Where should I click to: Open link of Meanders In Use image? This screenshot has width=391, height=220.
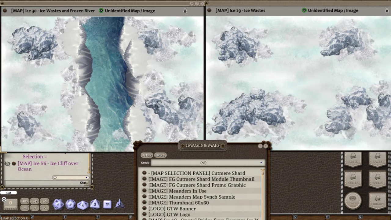(x=144, y=191)
